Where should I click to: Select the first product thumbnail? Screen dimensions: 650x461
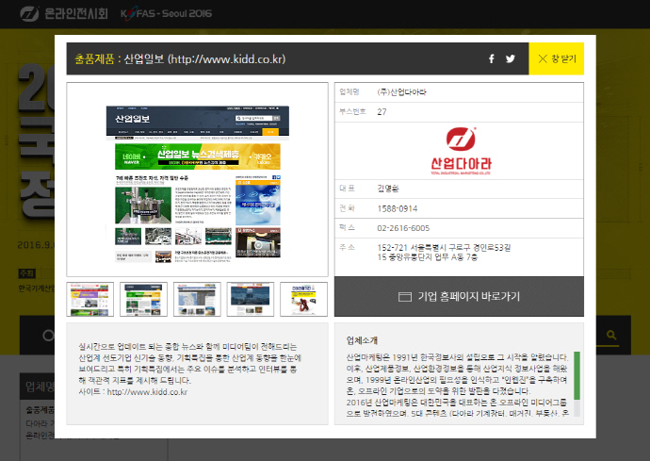tap(90, 298)
